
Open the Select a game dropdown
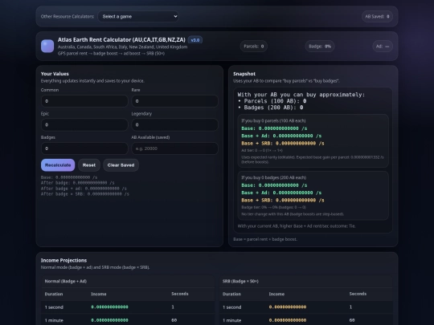pos(138,17)
